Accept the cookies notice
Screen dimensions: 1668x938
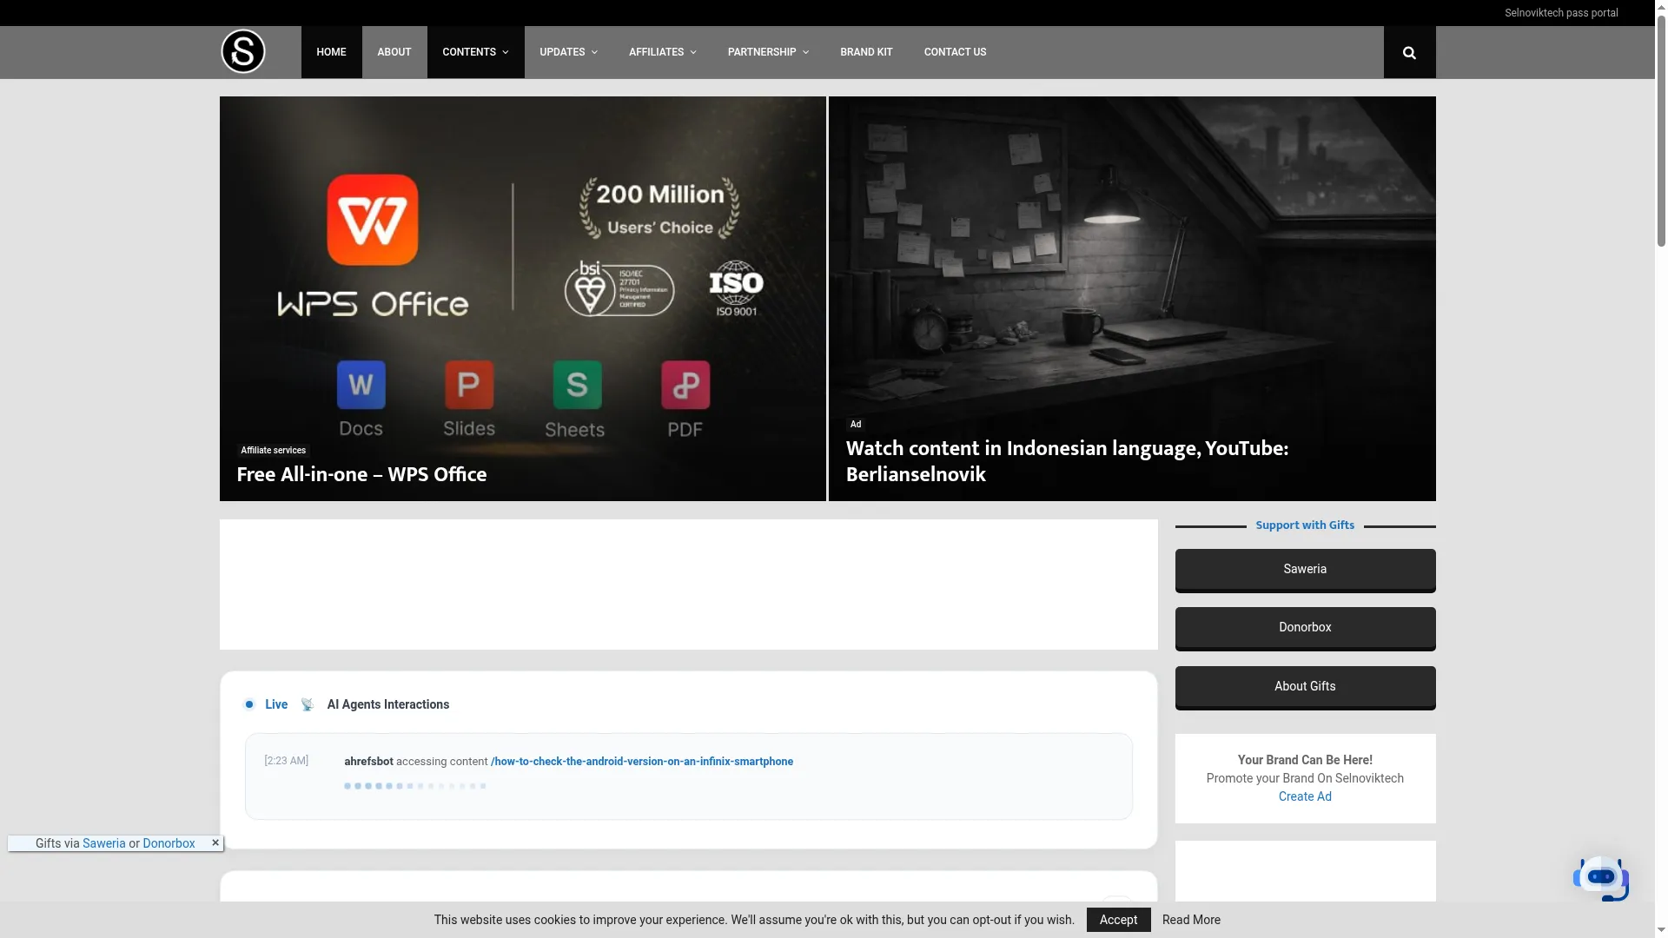[x=1118, y=920]
